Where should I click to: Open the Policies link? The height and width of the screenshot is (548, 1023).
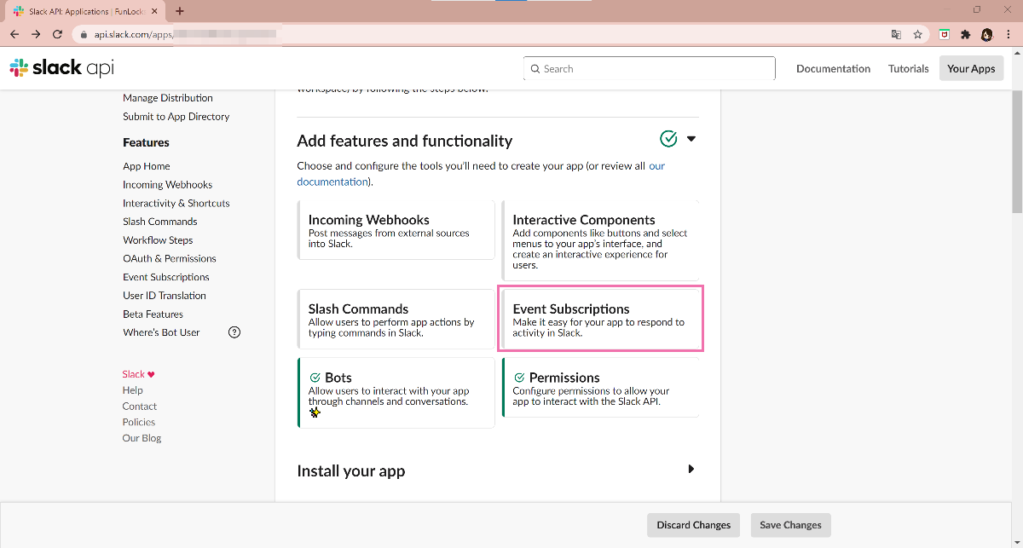click(x=139, y=422)
